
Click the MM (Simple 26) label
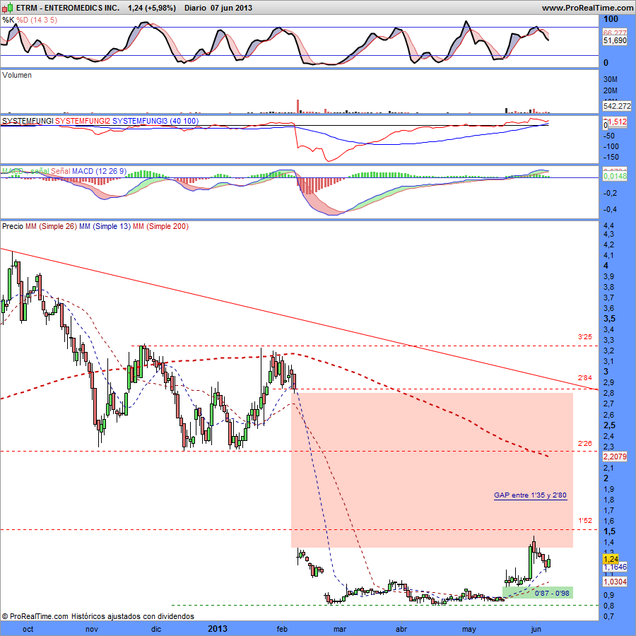[x=51, y=226]
